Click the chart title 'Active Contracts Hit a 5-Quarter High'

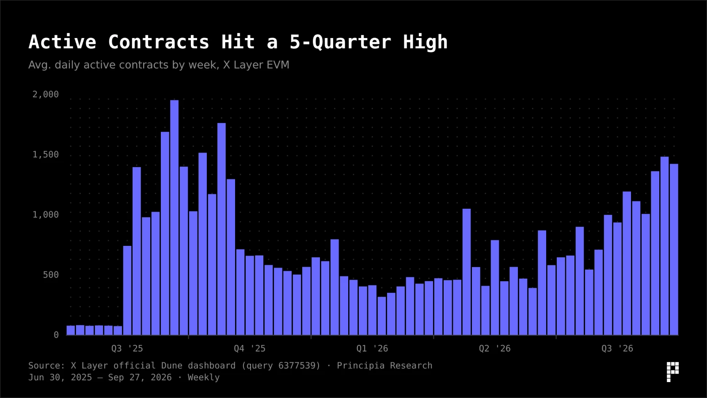tap(238, 42)
